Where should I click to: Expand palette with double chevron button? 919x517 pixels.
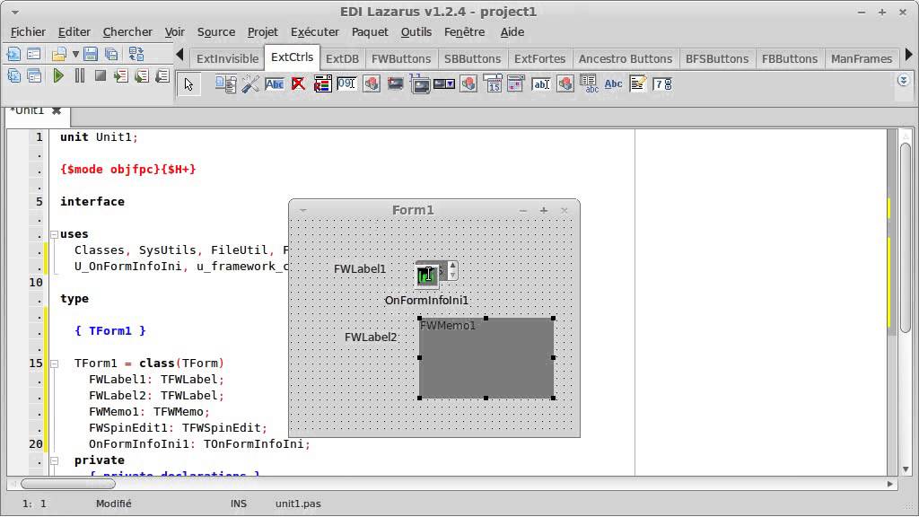point(903,80)
